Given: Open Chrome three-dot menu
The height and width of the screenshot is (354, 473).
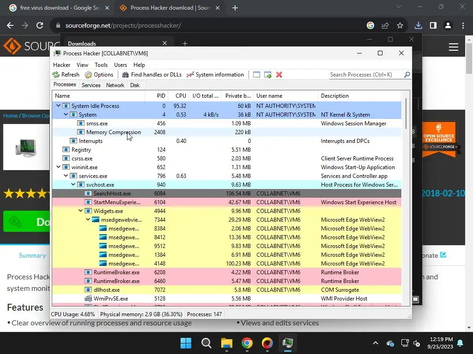Looking at the screenshot, I should click(x=463, y=26).
